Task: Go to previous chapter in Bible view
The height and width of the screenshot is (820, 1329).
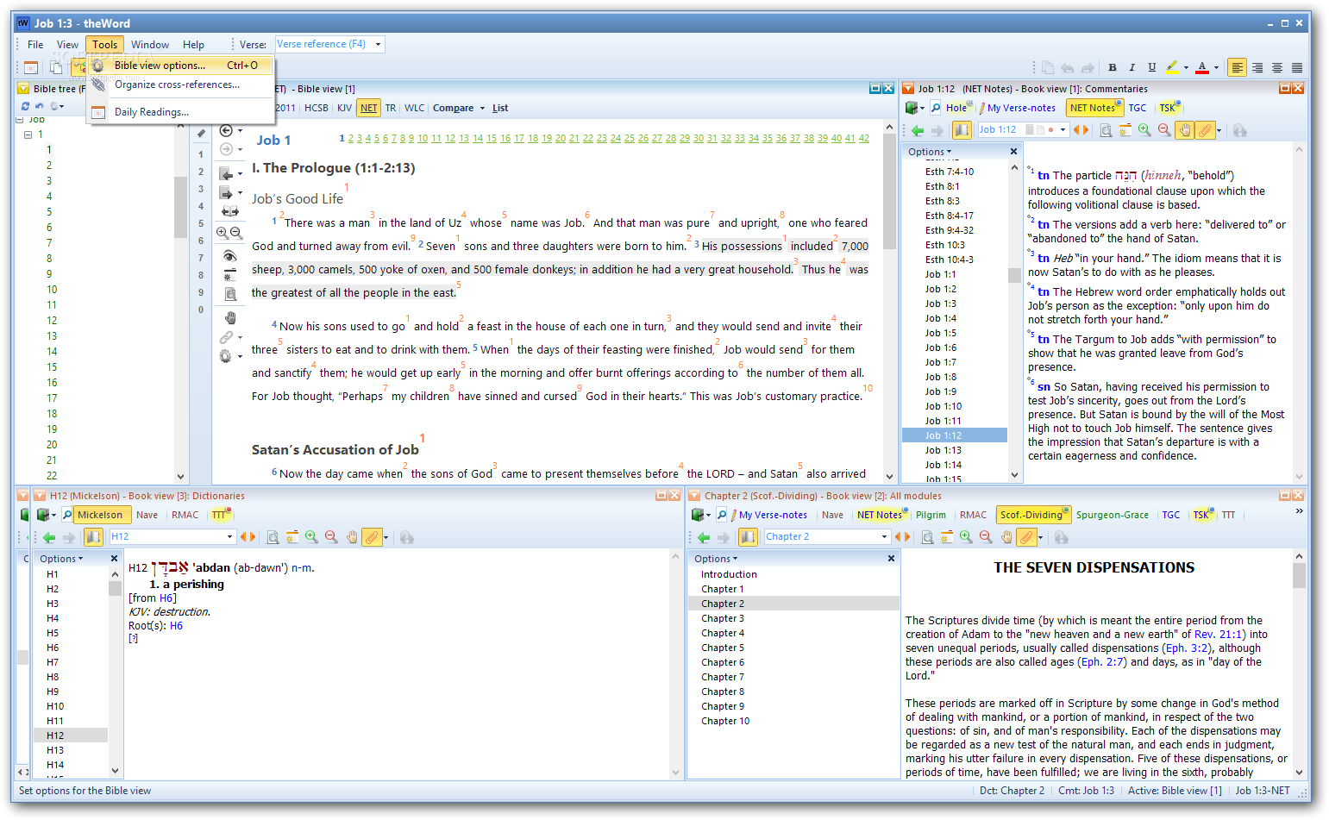Action: (x=227, y=173)
